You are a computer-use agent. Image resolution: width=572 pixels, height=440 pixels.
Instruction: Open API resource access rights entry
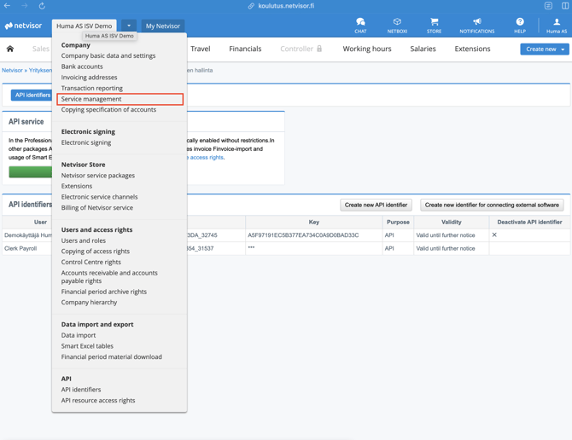pos(98,400)
